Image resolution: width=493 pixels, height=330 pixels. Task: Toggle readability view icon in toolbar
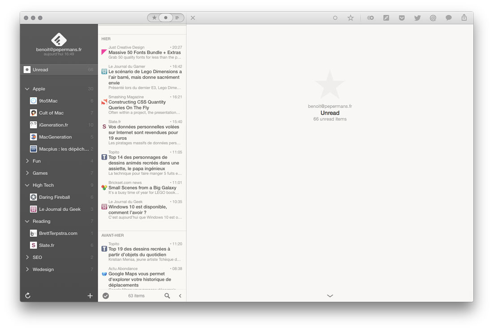[x=370, y=18]
